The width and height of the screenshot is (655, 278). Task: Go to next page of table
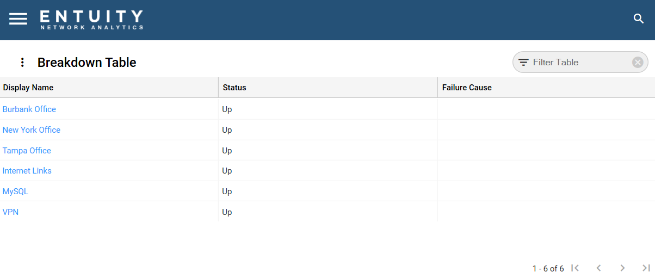click(622, 268)
